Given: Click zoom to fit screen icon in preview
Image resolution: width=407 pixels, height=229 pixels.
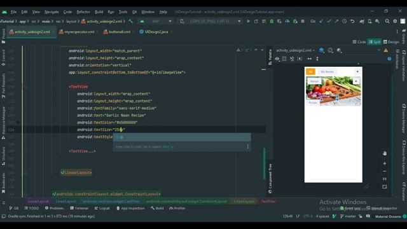Looking at the screenshot, I should coord(384,186).
